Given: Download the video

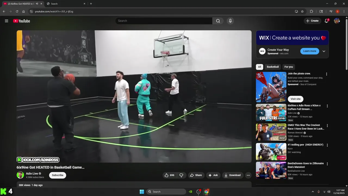Looking at the screenshot, I should (232, 175).
